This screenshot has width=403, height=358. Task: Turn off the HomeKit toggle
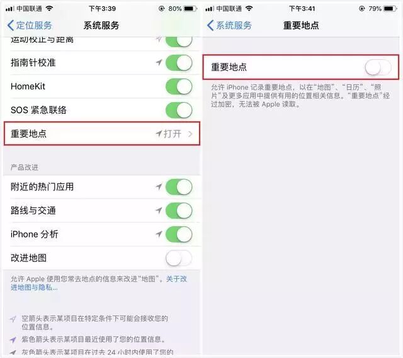pyautogui.click(x=179, y=86)
